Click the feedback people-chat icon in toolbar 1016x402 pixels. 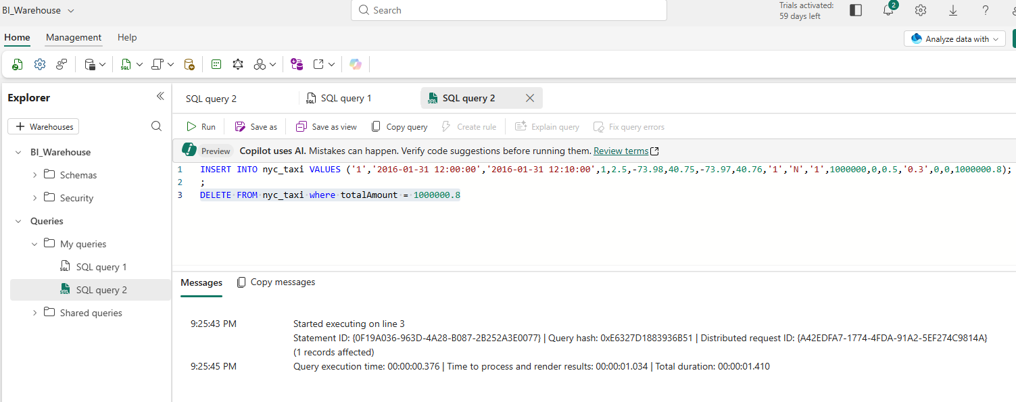(62, 64)
